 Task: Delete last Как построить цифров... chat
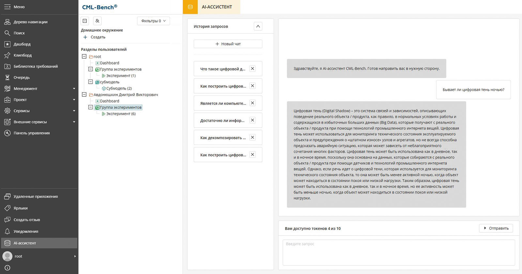click(253, 154)
